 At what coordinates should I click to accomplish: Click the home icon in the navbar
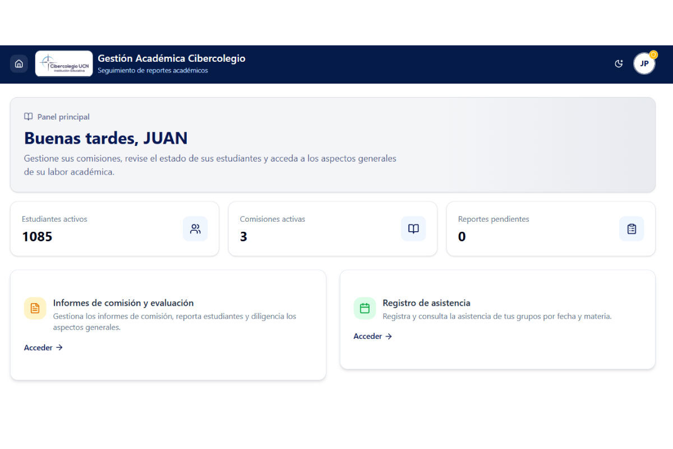tap(19, 63)
